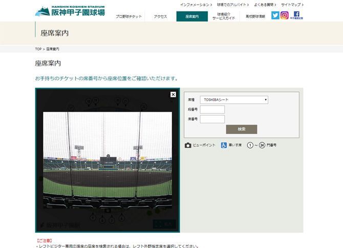Click the 席番号 seat number field
This screenshot has width=343, height=248.
[x=212, y=119]
